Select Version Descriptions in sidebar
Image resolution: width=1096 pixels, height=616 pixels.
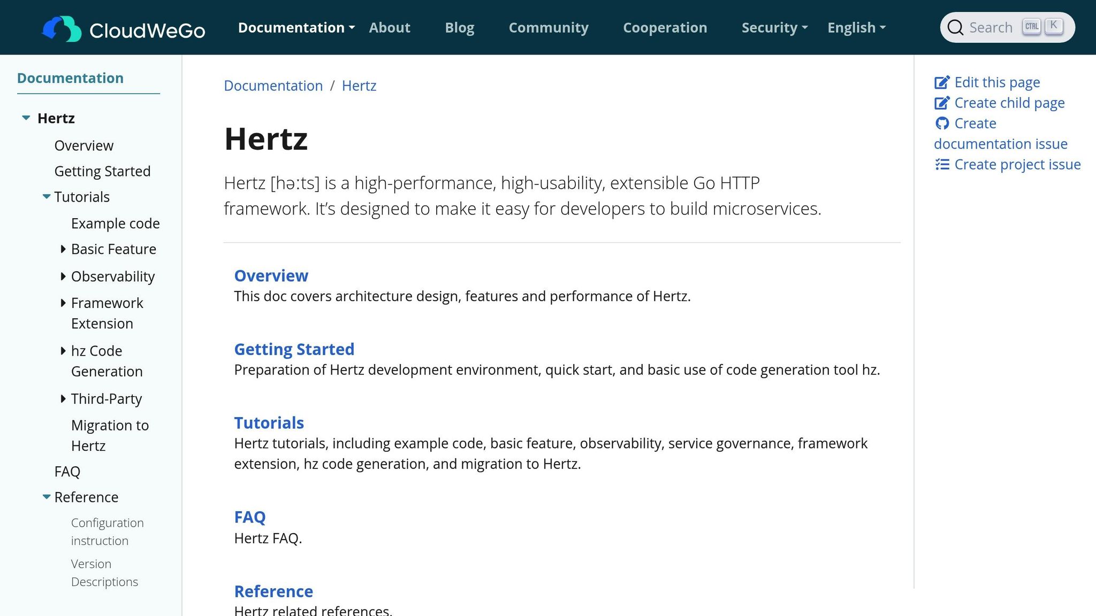[x=104, y=573]
